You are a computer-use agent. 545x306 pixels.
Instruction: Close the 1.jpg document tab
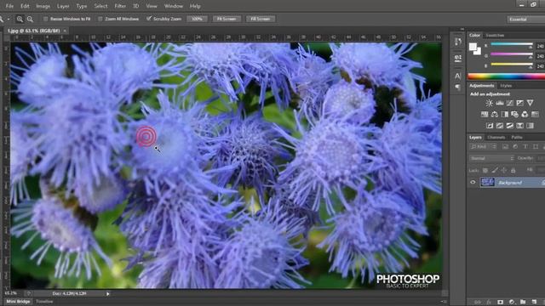click(x=65, y=31)
